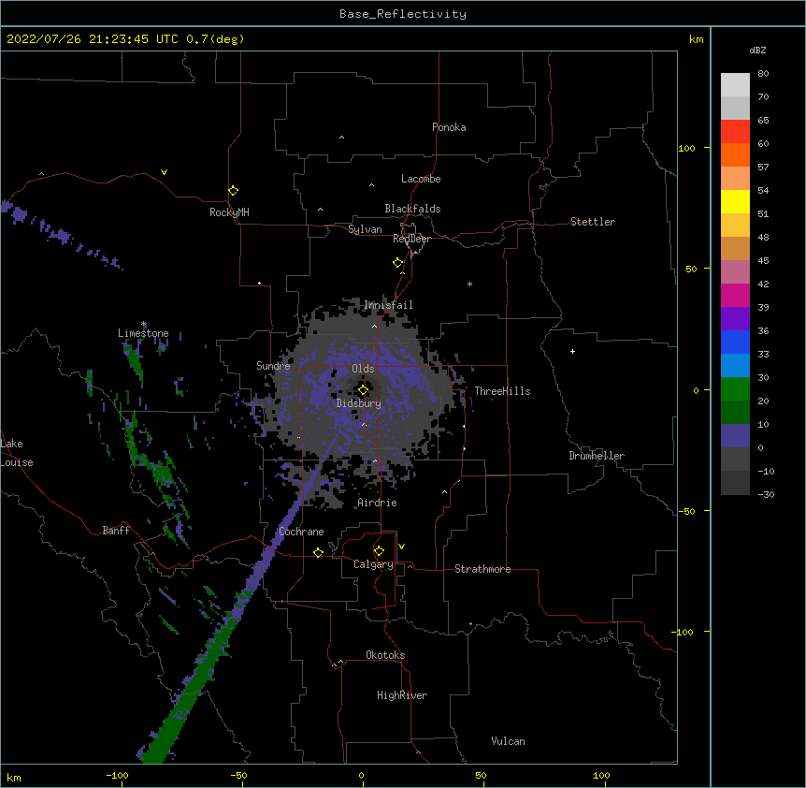Click the Okotoks town label
Screen dimensions: 806x788
(x=385, y=655)
